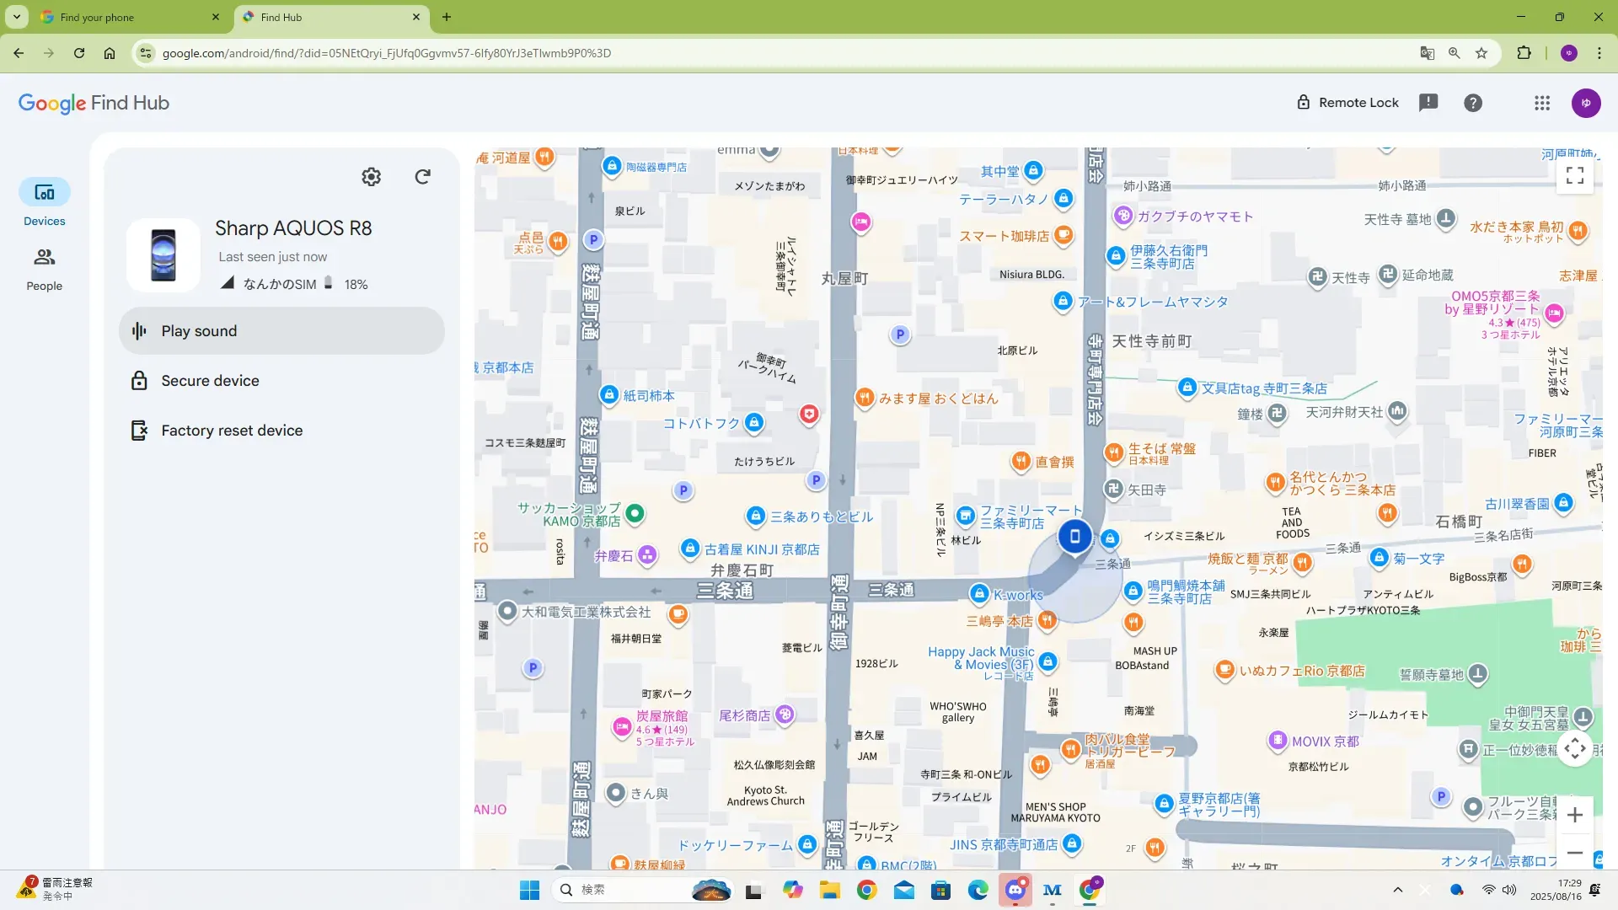Open the Google account avatar menu
Viewport: 1618px width, 910px height.
coord(1585,103)
